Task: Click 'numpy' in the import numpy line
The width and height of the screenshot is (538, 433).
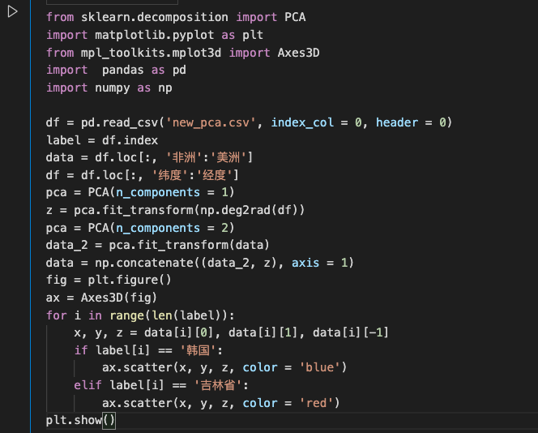Action: 112,88
